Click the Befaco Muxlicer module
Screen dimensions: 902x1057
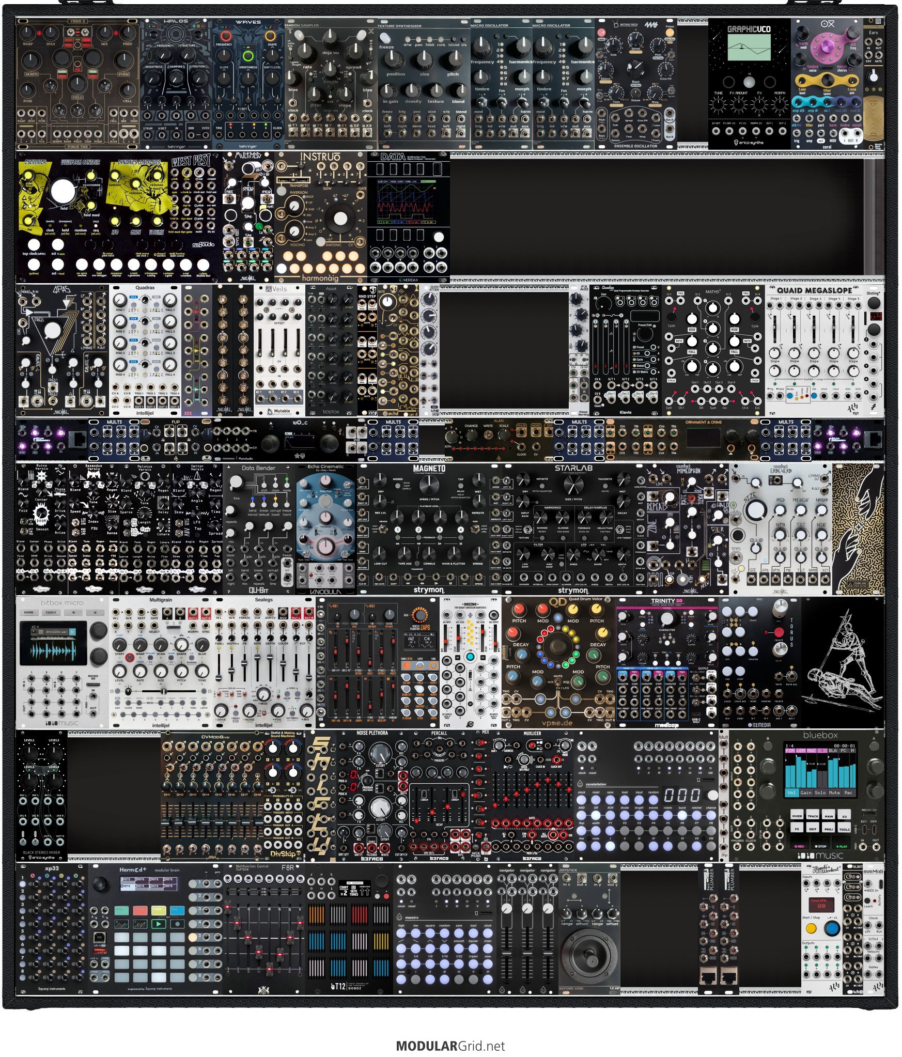tap(532, 796)
